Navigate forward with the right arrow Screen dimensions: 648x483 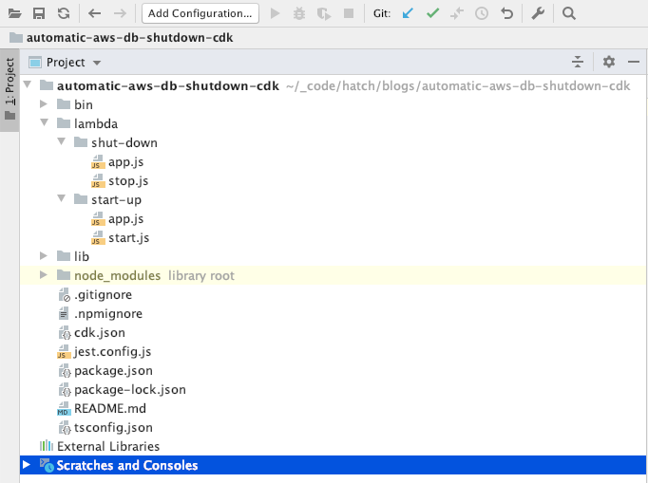click(x=120, y=13)
